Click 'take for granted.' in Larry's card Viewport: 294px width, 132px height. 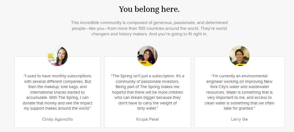coord(239,109)
